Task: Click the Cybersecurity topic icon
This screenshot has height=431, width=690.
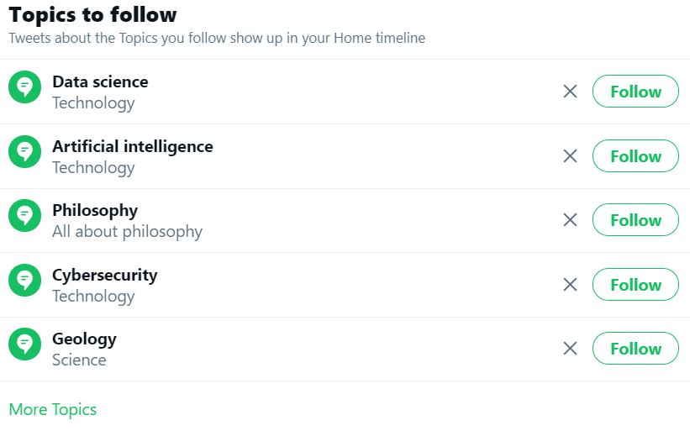Action: [x=25, y=280]
